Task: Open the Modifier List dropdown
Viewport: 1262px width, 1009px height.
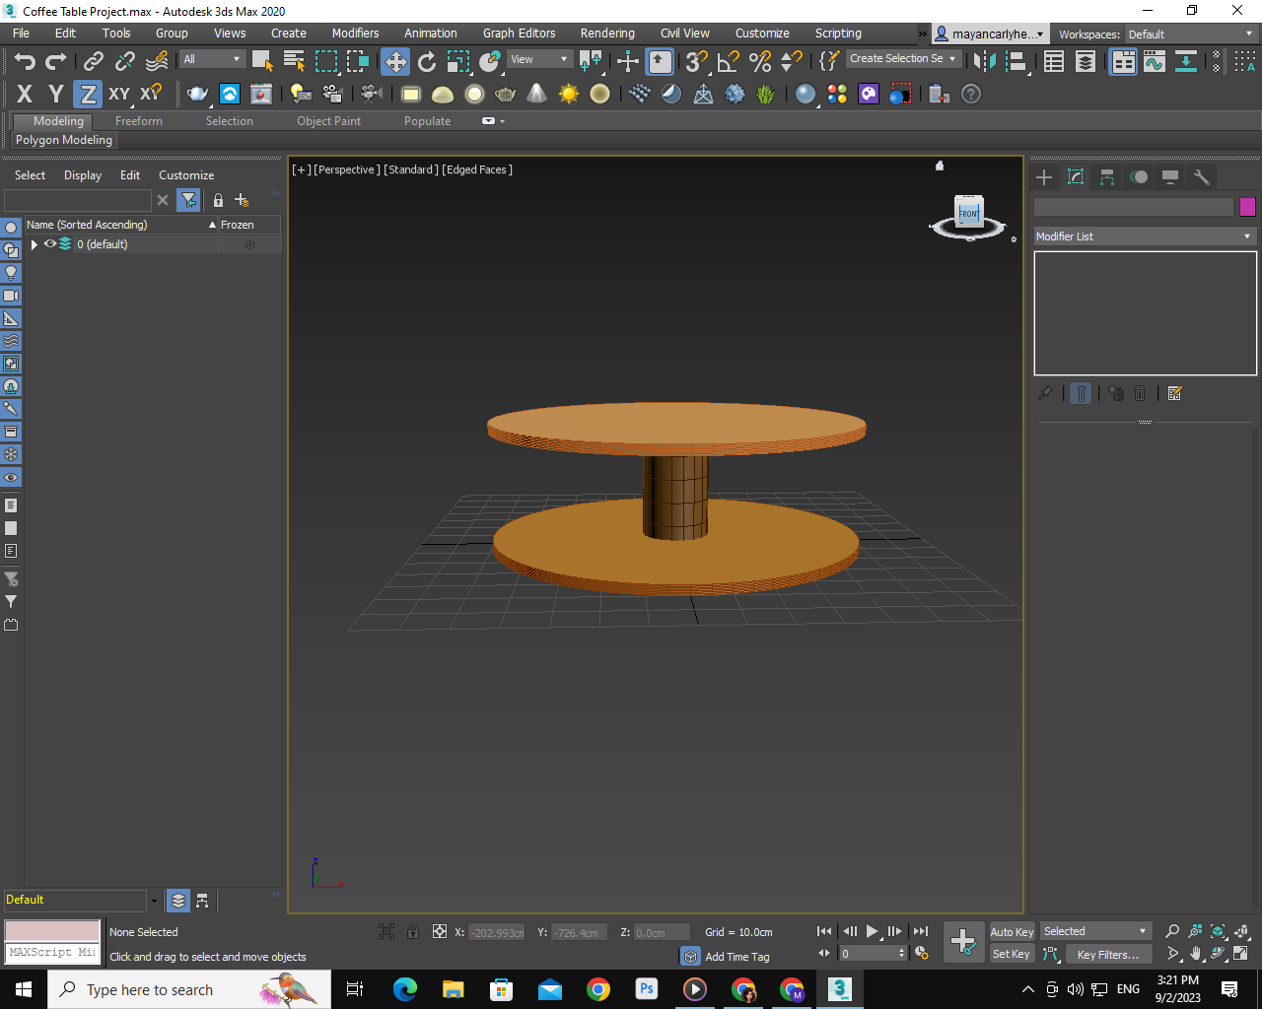Action: pyautogui.click(x=1145, y=236)
